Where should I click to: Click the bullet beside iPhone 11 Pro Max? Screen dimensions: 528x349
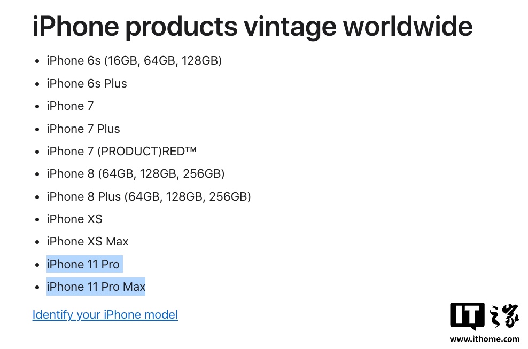tap(37, 287)
